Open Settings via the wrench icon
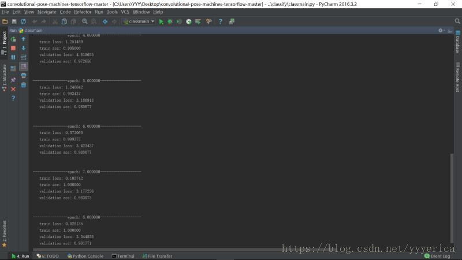 [209, 21]
